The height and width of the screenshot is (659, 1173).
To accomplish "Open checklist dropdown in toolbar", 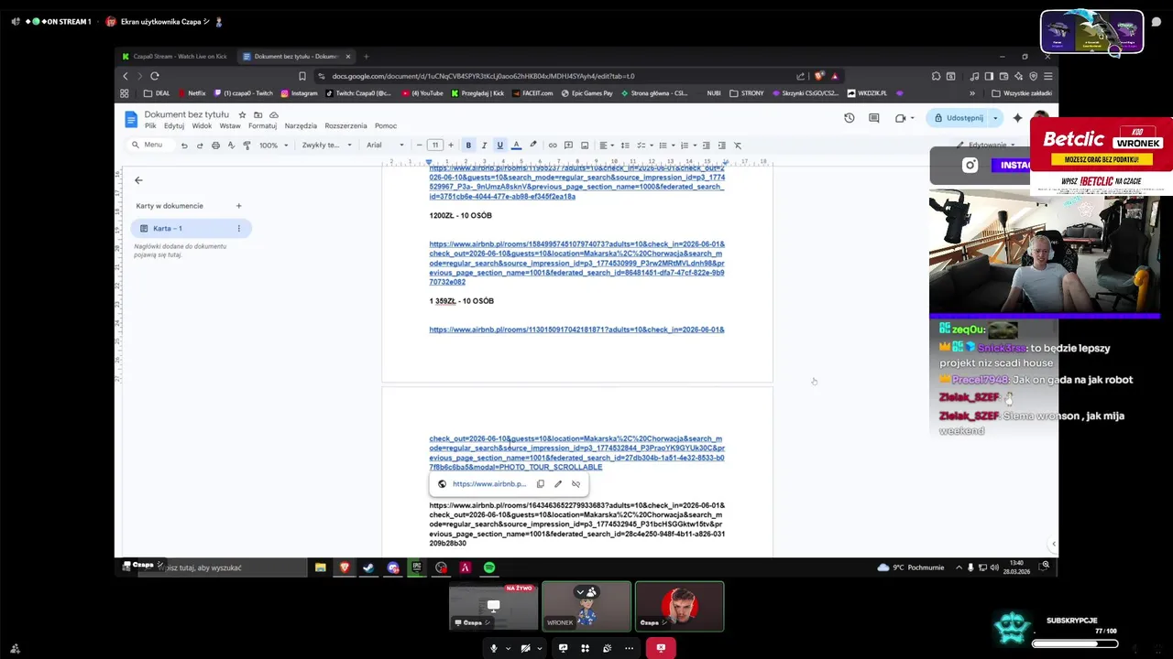I will click(644, 146).
